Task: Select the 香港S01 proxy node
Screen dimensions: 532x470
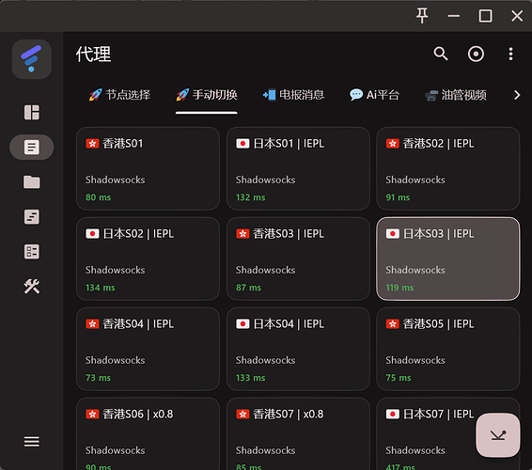Action: click(x=148, y=168)
